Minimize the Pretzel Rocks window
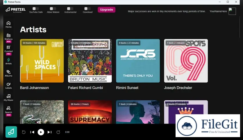The image size is (243, 140). (x=219, y=2)
